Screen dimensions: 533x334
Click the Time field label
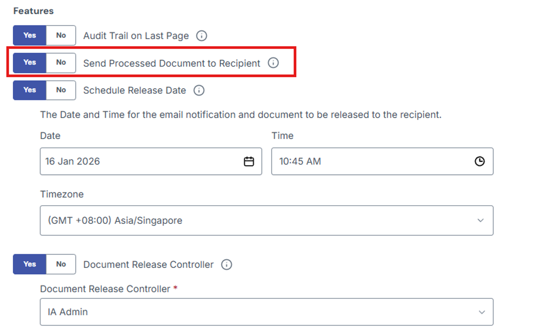tap(282, 136)
